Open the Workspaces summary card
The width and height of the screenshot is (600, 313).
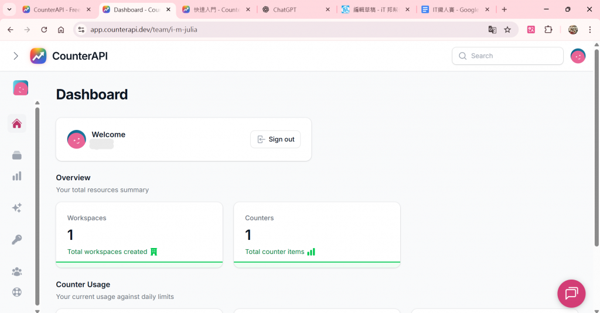click(x=139, y=235)
